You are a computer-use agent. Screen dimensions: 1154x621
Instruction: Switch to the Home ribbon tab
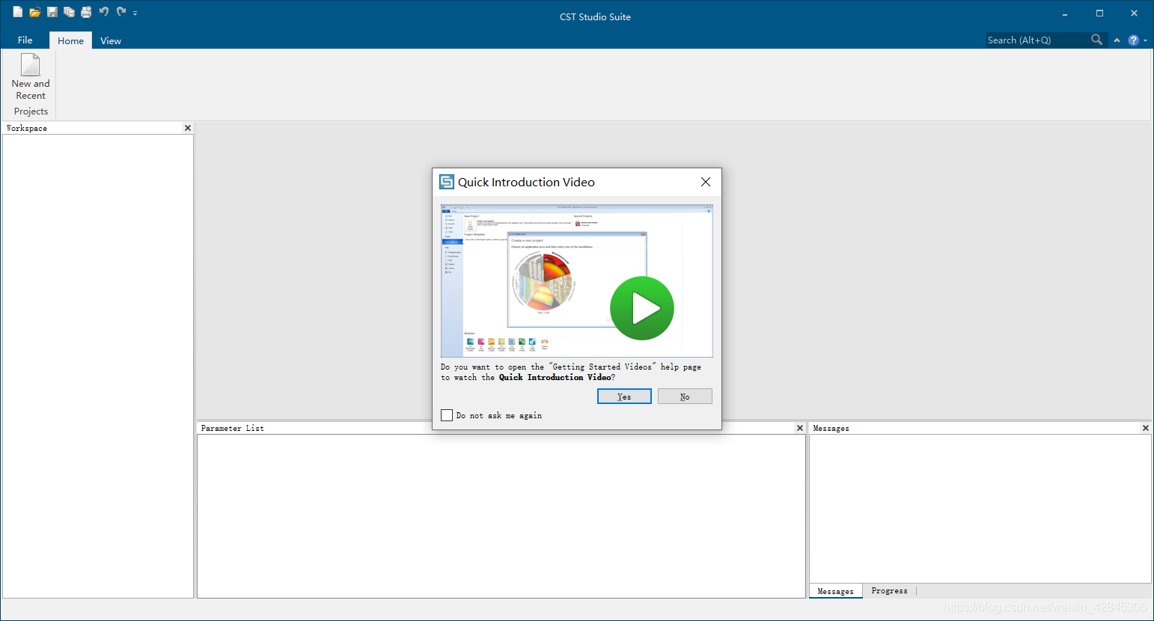click(71, 40)
